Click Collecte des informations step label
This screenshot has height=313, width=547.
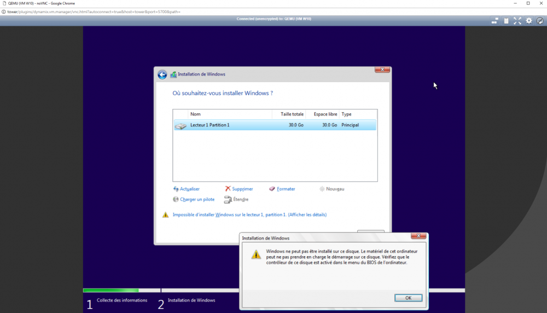click(x=122, y=300)
